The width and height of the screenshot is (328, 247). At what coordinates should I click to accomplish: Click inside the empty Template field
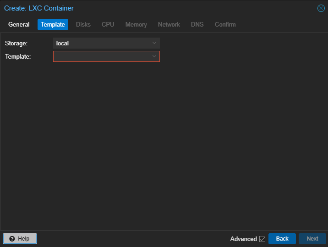coord(106,56)
